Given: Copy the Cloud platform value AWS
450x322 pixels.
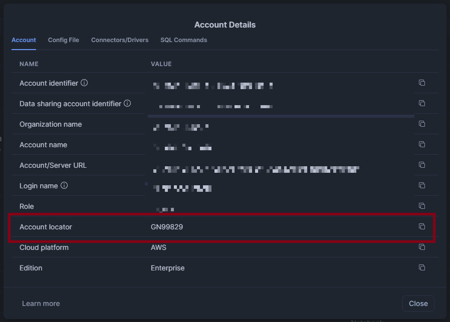Looking at the screenshot, I should click(422, 247).
